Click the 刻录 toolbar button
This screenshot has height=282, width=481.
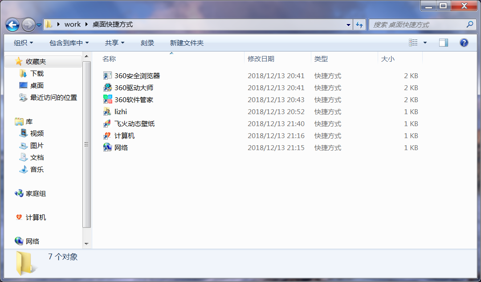click(x=147, y=43)
